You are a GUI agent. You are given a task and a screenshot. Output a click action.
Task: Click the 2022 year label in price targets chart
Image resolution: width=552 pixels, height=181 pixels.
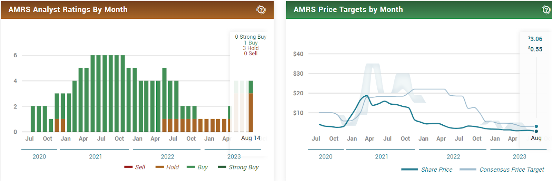click(x=453, y=157)
